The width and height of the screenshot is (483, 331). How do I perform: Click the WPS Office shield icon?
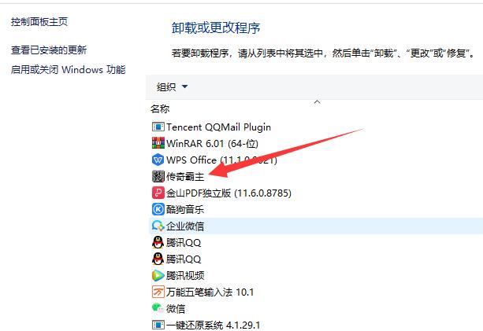click(x=158, y=160)
